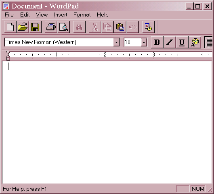Viewport: 214px width, 194px height.
Task: Open the text Color palette button
Action: (x=195, y=42)
